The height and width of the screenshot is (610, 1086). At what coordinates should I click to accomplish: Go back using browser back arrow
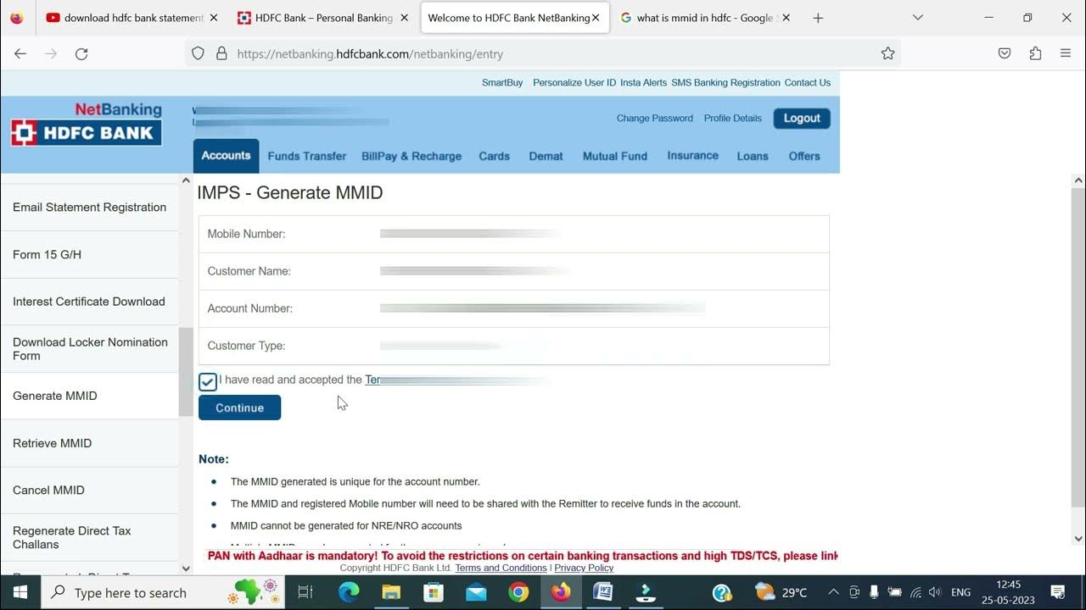[x=20, y=53]
